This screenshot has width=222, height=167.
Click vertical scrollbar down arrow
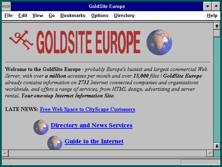pos(217,146)
